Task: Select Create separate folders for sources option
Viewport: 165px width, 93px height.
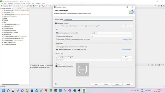Action: pyautogui.click(x=57, y=49)
